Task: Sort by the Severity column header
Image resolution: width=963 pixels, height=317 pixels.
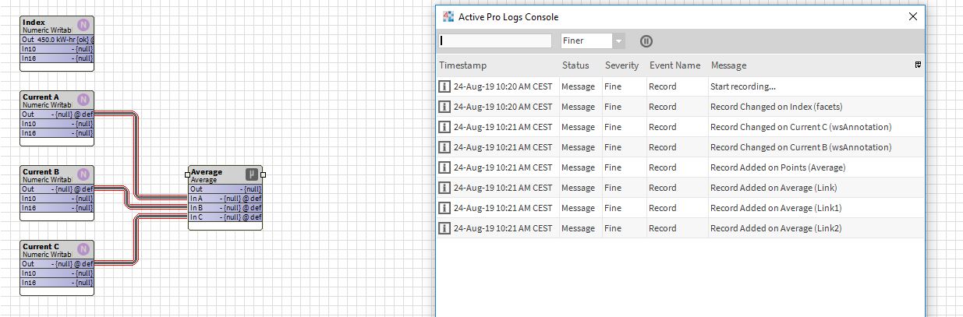Action: coord(621,65)
